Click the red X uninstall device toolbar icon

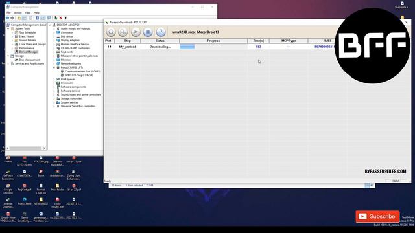60,18
